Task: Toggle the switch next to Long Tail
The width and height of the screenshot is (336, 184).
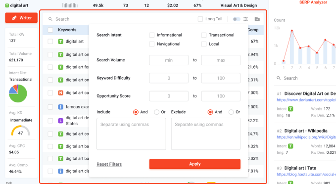Action: (237, 19)
